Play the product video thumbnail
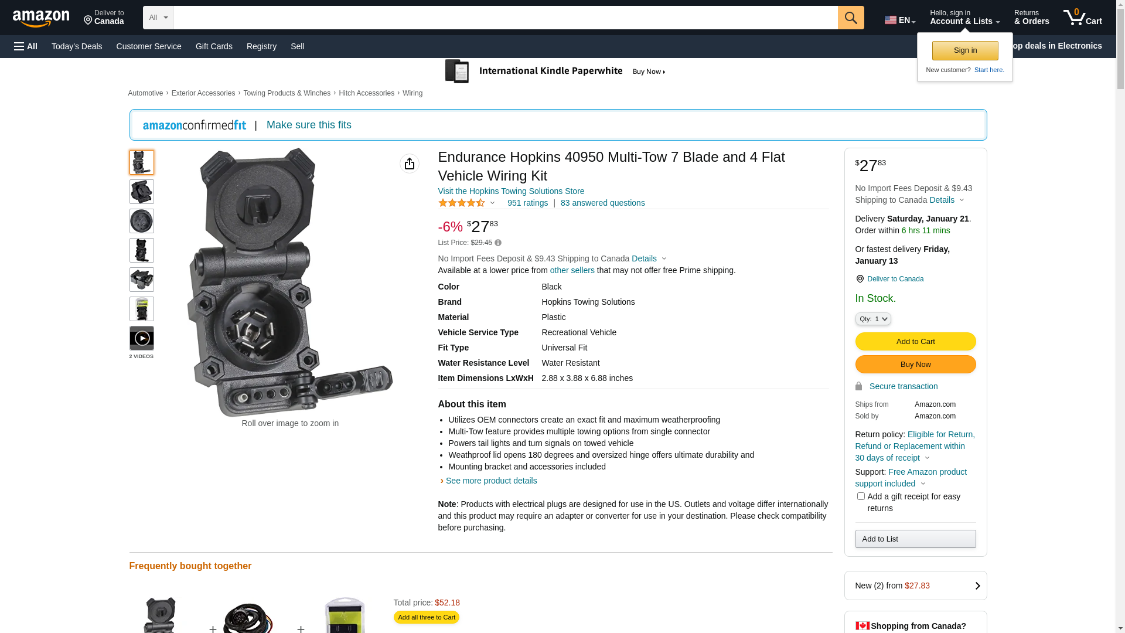 tap(142, 338)
